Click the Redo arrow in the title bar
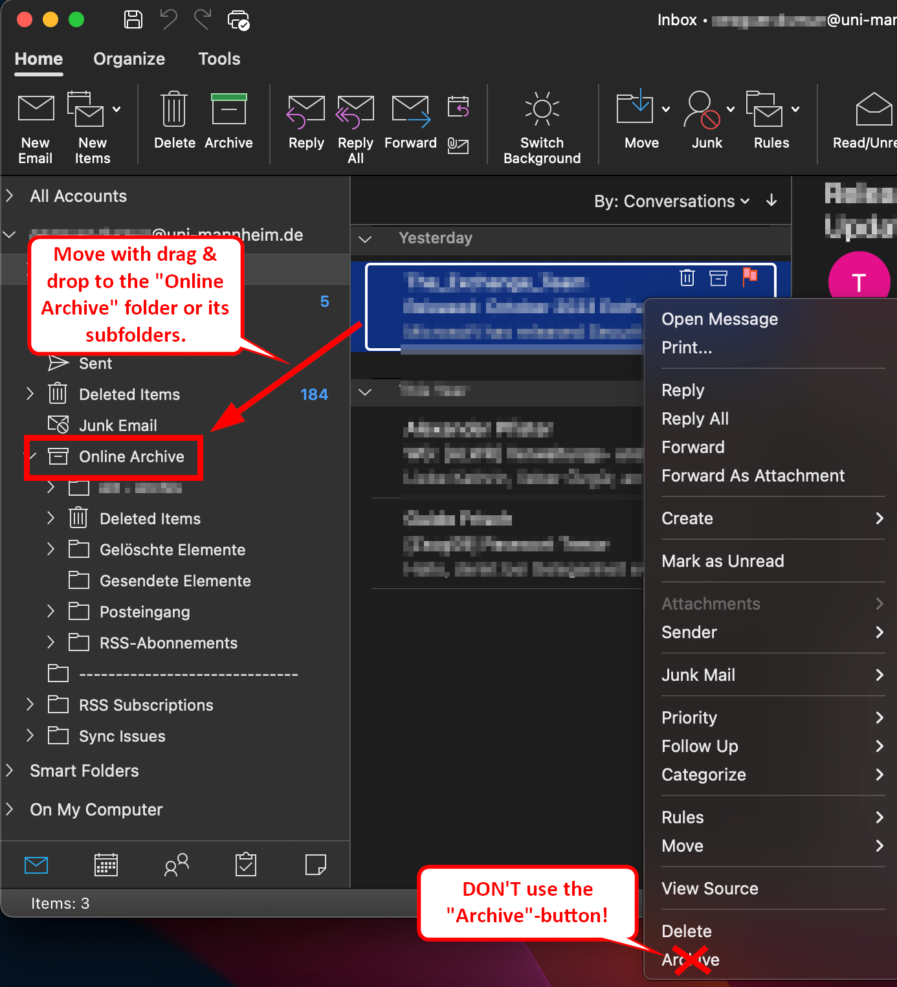This screenshot has width=897, height=987. tap(203, 19)
